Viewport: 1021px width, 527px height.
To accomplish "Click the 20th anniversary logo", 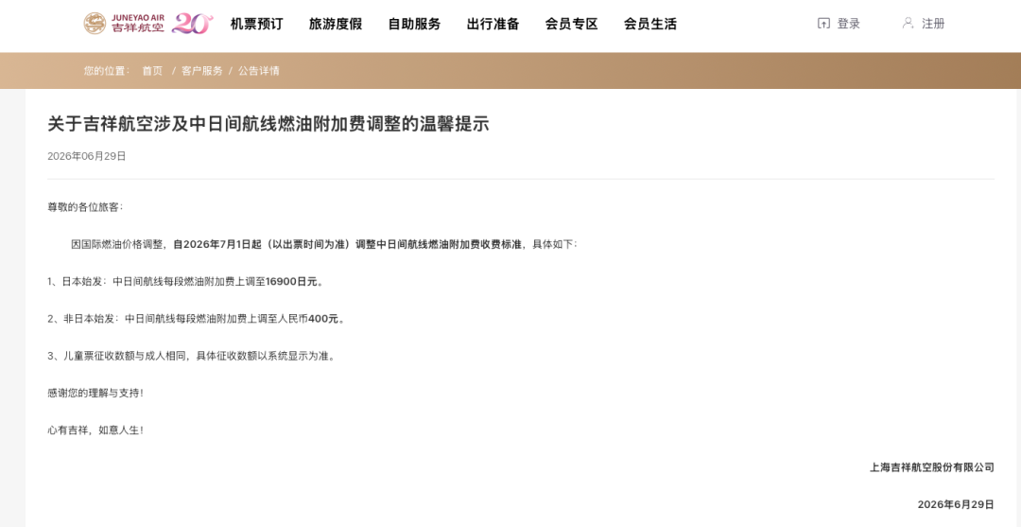I will click(x=192, y=24).
